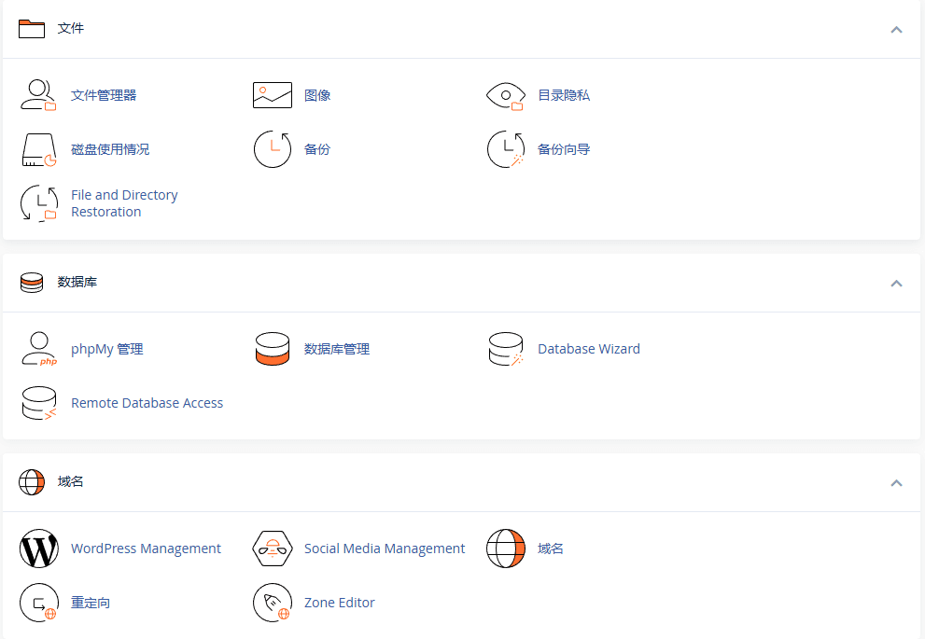Open the File and Directory Restoration link
Viewport: 925px width, 639px height.
(x=123, y=203)
